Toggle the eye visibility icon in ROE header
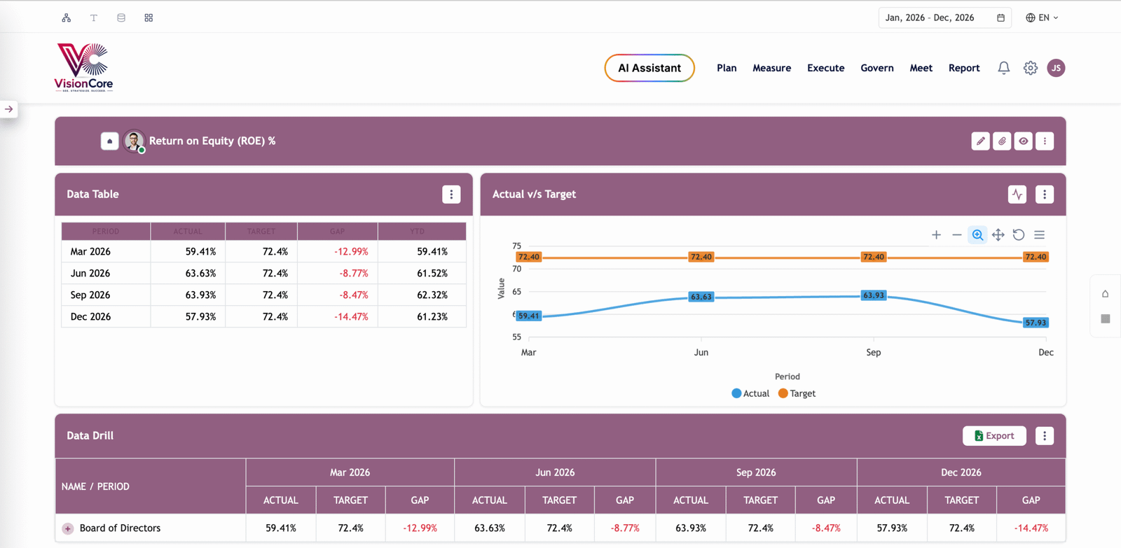Image resolution: width=1121 pixels, height=548 pixels. coord(1024,141)
